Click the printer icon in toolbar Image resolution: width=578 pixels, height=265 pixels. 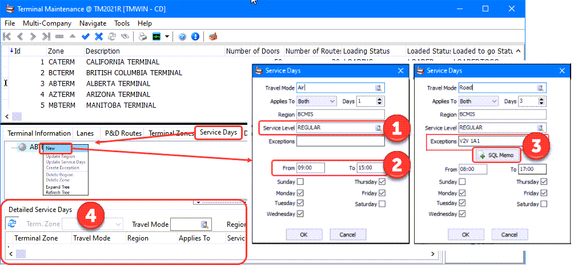point(142,36)
